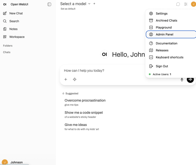Image resolution: width=196 pixels, height=165 pixels.
Task: Click the Keyboard shortcuts arrow icon
Action: (x=151, y=57)
